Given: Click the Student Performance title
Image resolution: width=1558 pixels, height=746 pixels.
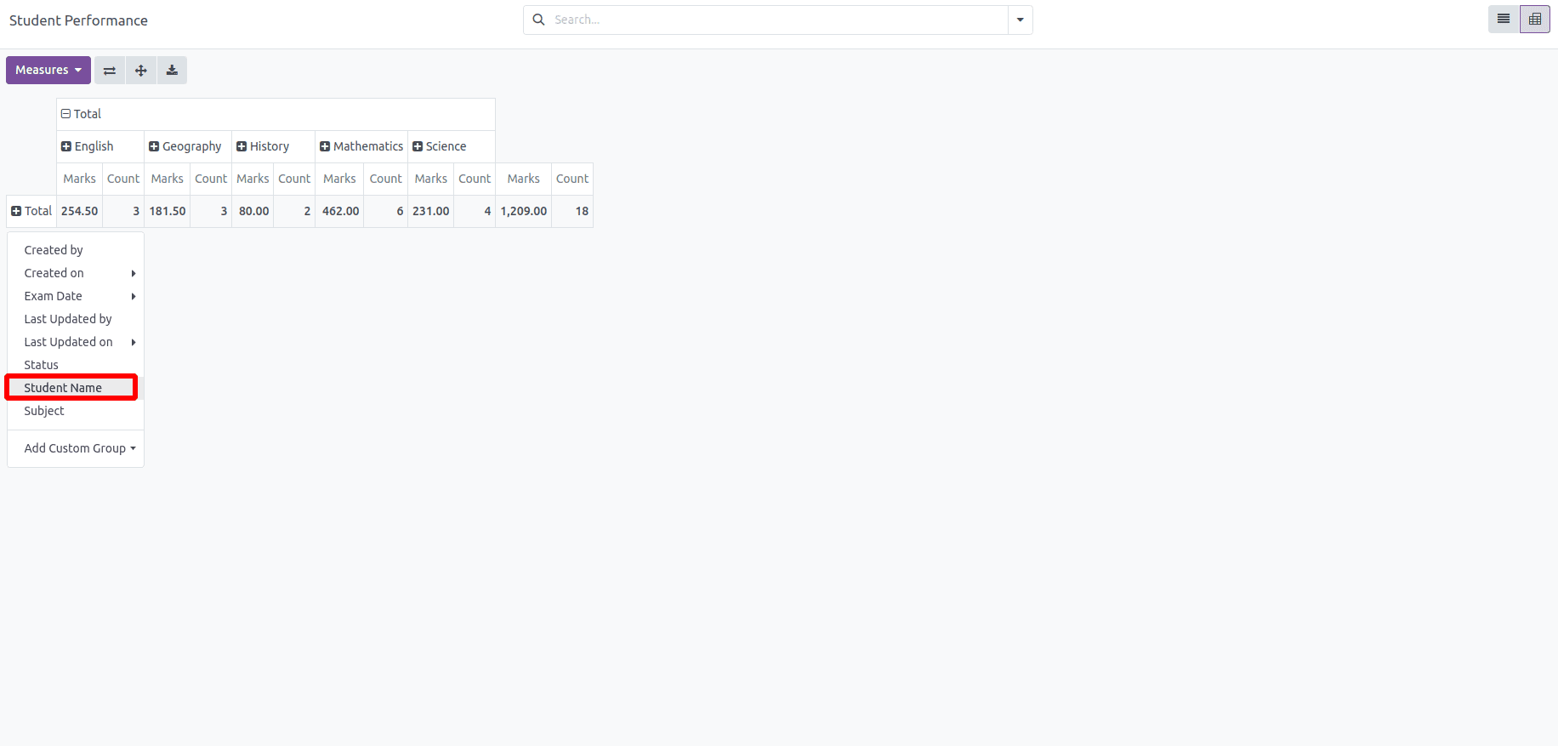Looking at the screenshot, I should coord(78,20).
